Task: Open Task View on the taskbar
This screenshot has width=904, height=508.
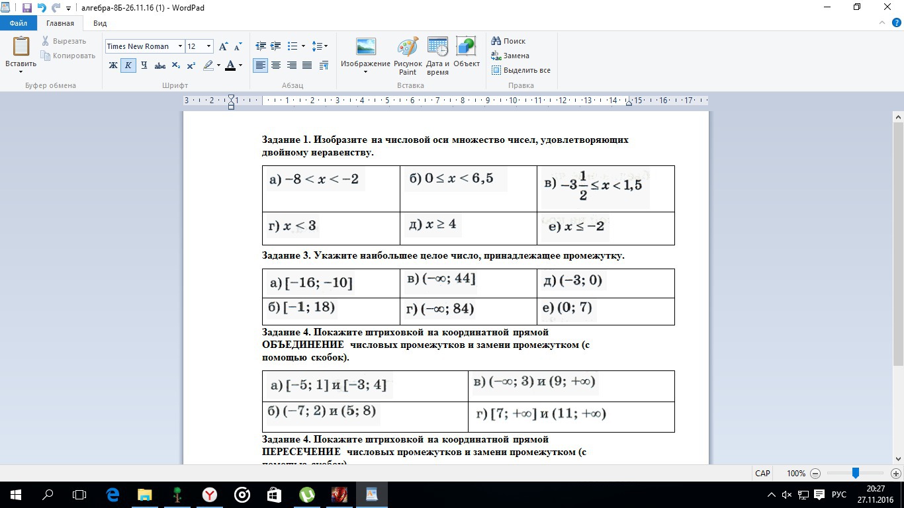Action: click(x=79, y=494)
